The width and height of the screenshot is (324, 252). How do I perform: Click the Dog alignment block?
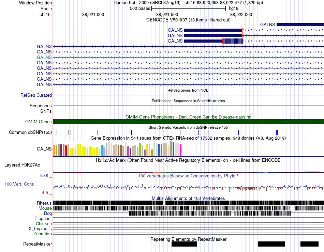pyautogui.click(x=210, y=213)
